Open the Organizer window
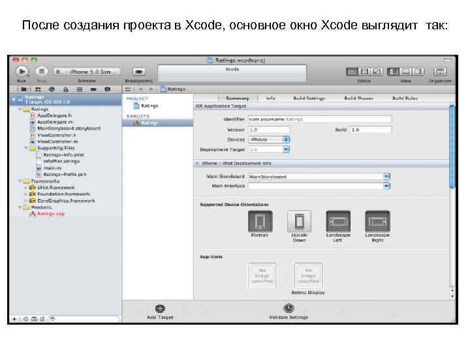 [440, 72]
